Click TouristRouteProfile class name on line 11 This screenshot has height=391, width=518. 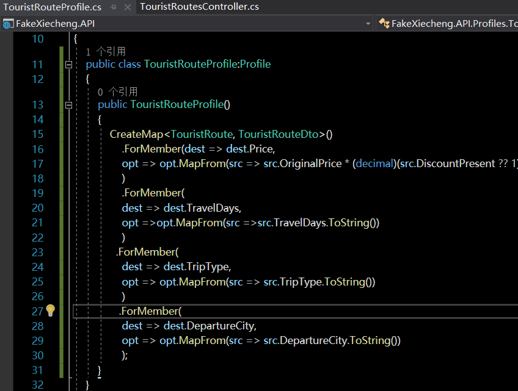191,64
